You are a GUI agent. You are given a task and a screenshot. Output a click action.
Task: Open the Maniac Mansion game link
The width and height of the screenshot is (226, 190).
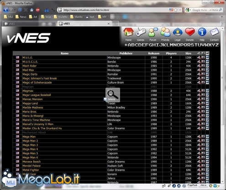click(x=32, y=99)
